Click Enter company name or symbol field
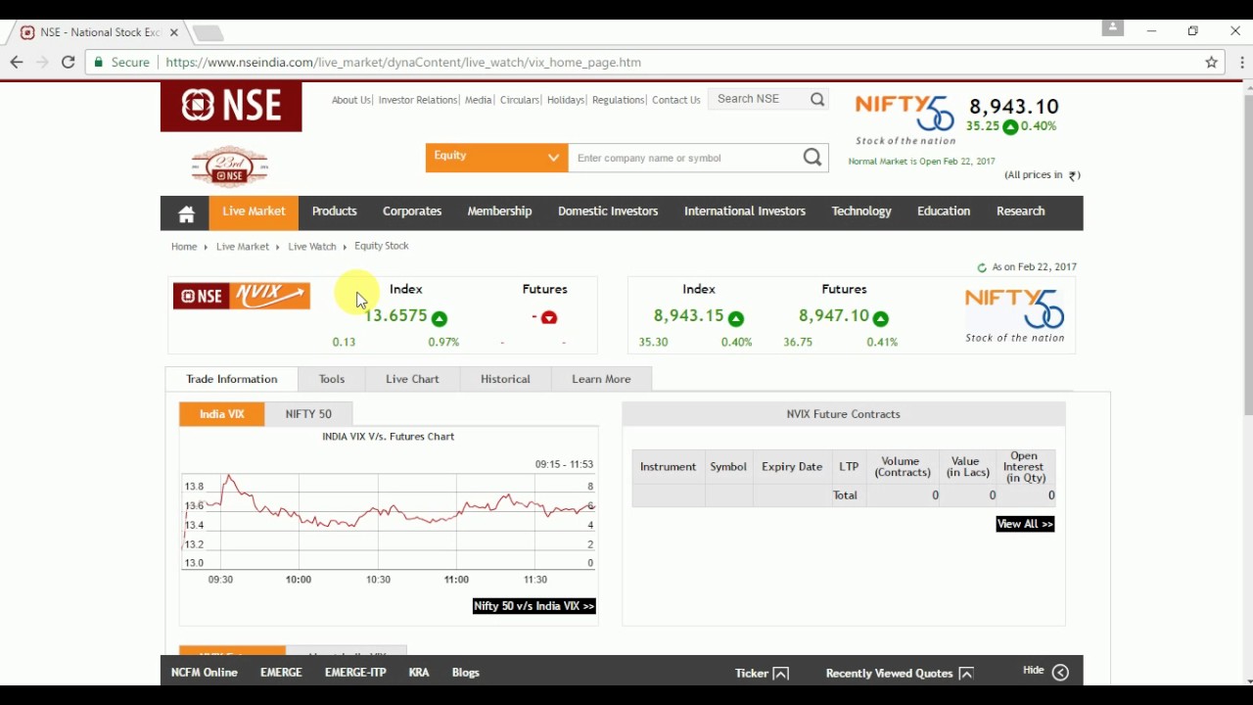Image resolution: width=1253 pixels, height=705 pixels. point(685,158)
